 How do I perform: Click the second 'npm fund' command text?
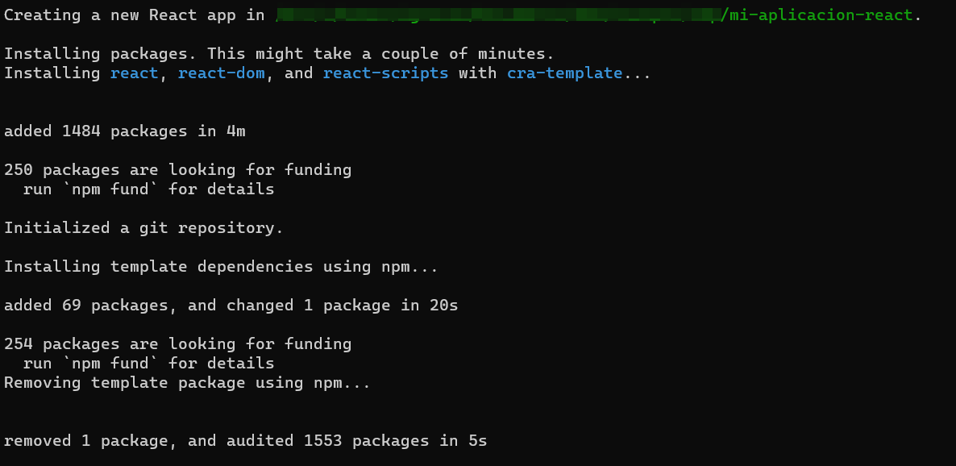click(x=110, y=364)
